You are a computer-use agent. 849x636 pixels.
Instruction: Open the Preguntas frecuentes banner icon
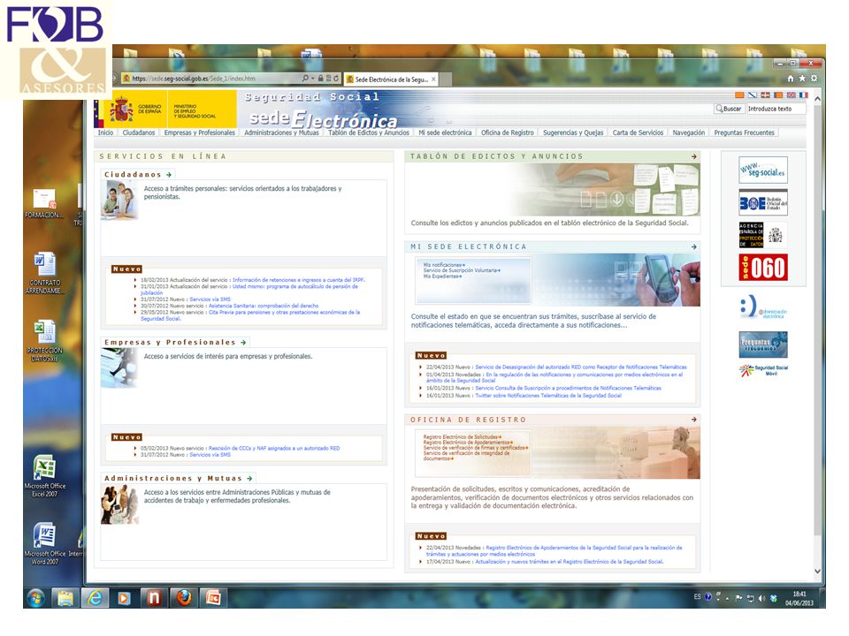point(763,344)
